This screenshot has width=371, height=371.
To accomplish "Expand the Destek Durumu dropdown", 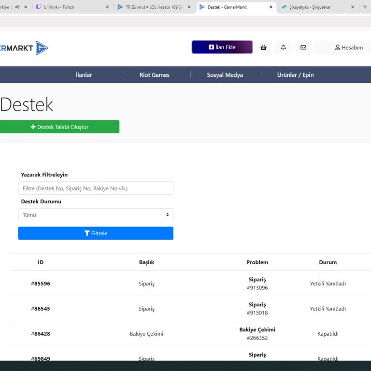I will [x=96, y=214].
